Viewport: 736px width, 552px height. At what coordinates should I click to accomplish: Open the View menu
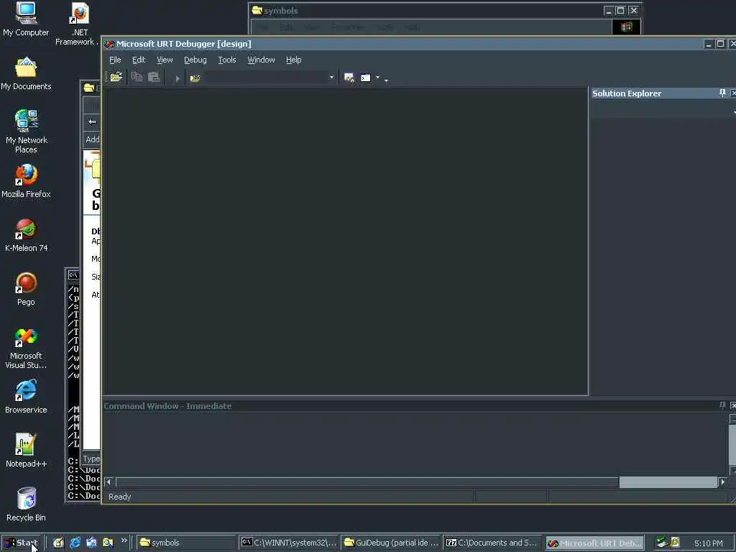[x=165, y=60]
